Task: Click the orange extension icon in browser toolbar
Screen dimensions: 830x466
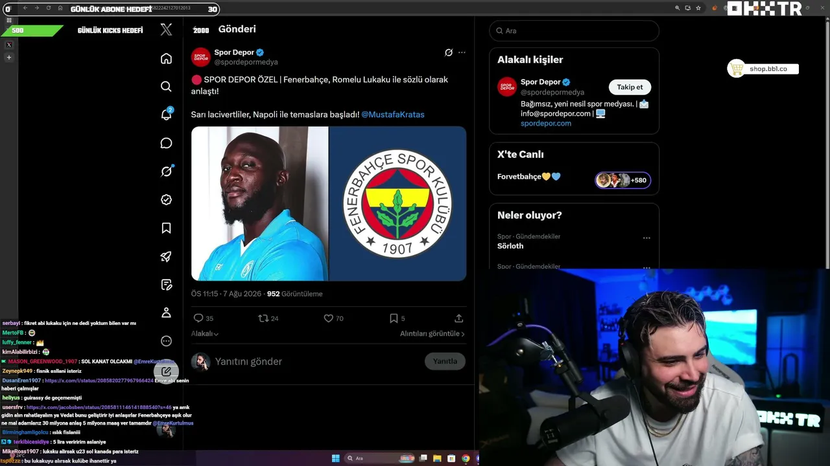Action: [x=715, y=8]
